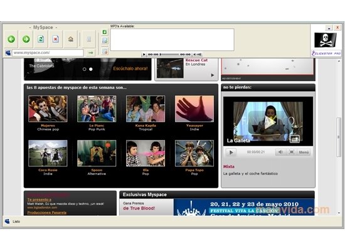Click the green Go arrow
This screenshot has width=345, height=251.
(x=90, y=53)
